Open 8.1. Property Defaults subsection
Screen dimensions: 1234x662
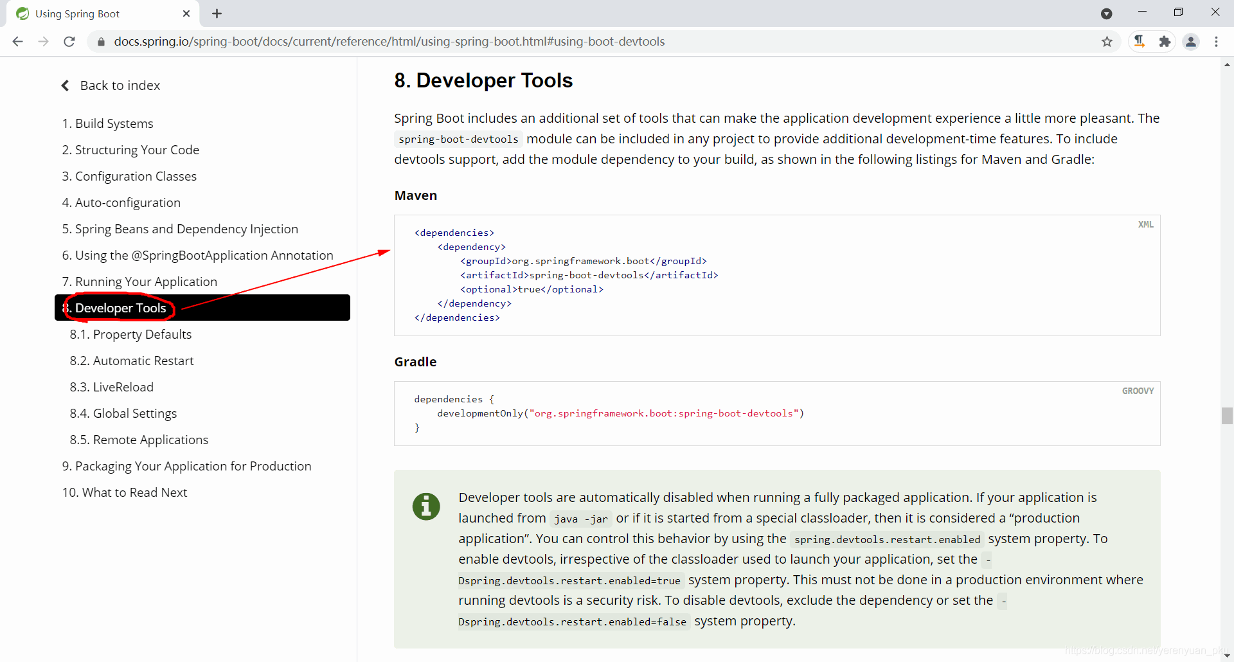pos(130,334)
